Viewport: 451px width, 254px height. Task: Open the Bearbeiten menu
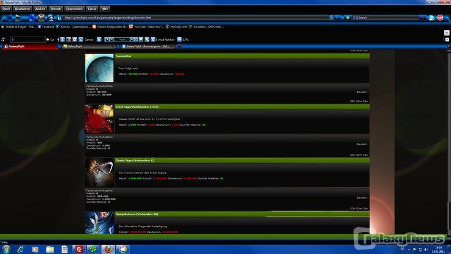coord(23,9)
